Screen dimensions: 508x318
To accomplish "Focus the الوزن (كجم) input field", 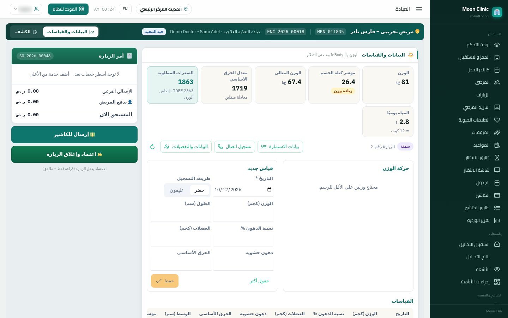I will click(243, 215).
